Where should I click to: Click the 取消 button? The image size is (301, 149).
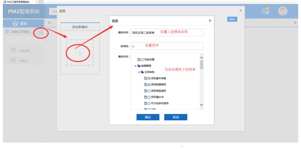[x=176, y=117]
